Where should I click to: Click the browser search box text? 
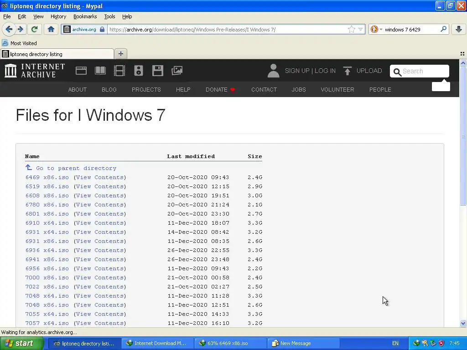(402, 30)
